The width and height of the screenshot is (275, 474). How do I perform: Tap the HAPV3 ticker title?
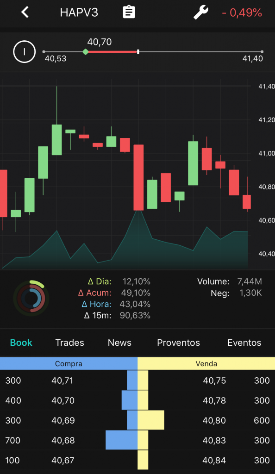pos(79,12)
